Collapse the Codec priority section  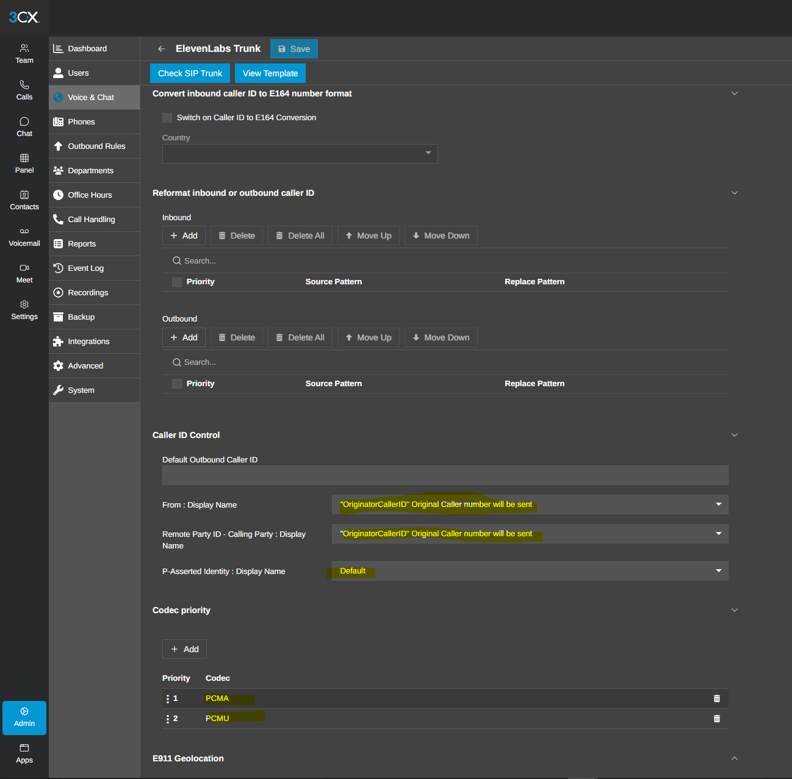735,610
